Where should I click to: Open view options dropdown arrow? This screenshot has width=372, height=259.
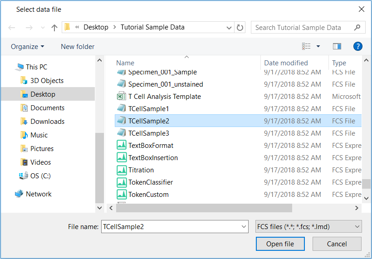point(318,46)
